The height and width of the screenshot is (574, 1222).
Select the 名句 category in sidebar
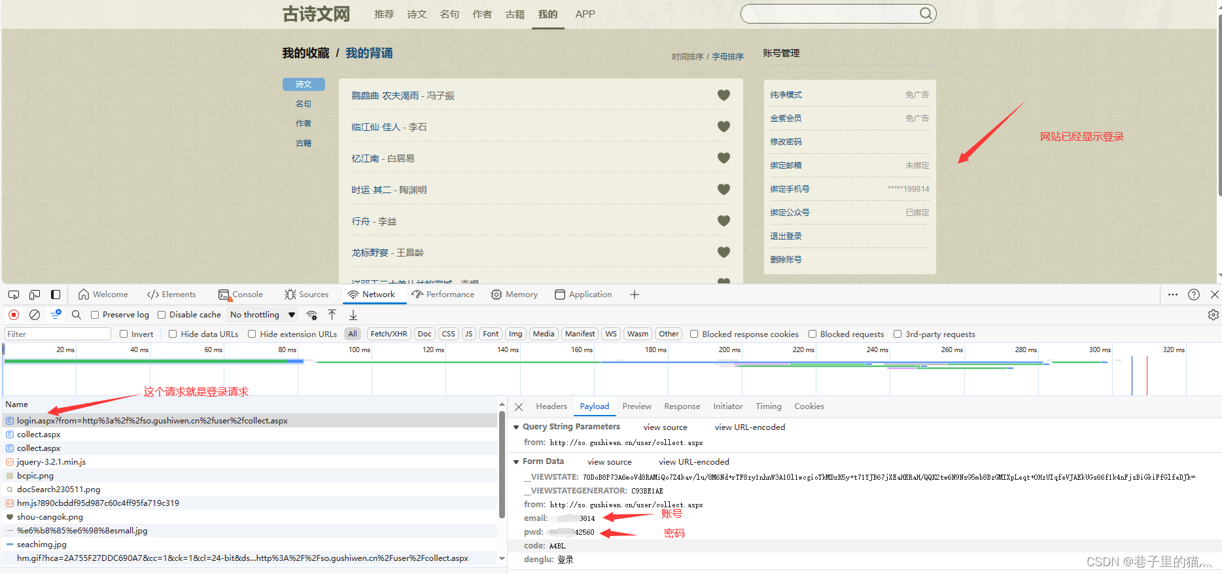coord(304,104)
